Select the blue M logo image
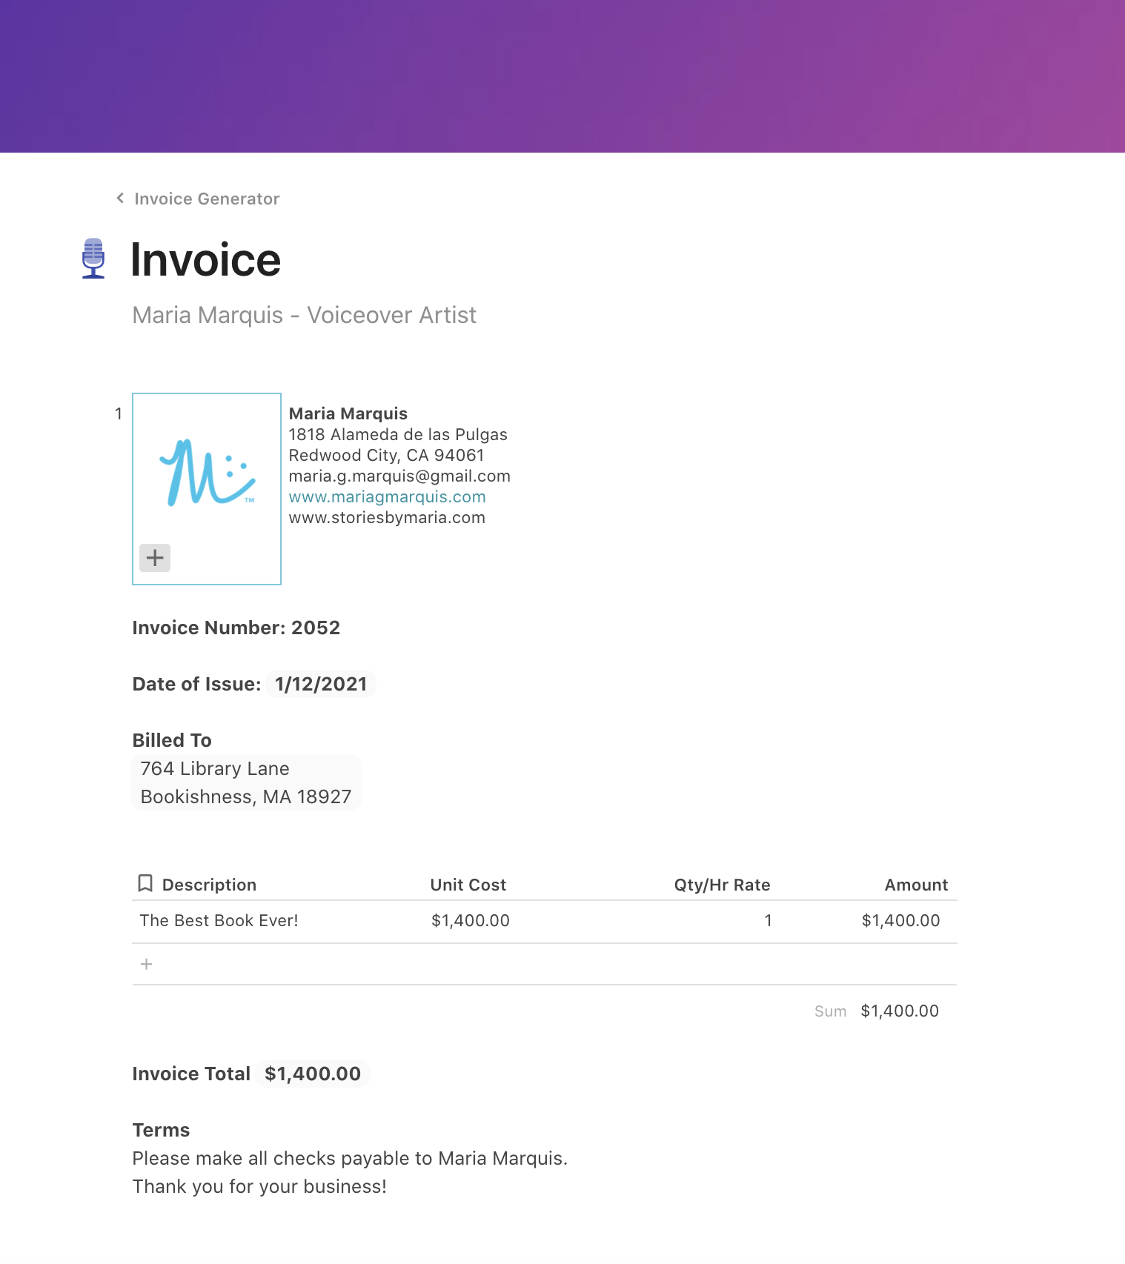This screenshot has height=1264, width=1125. 208,473
